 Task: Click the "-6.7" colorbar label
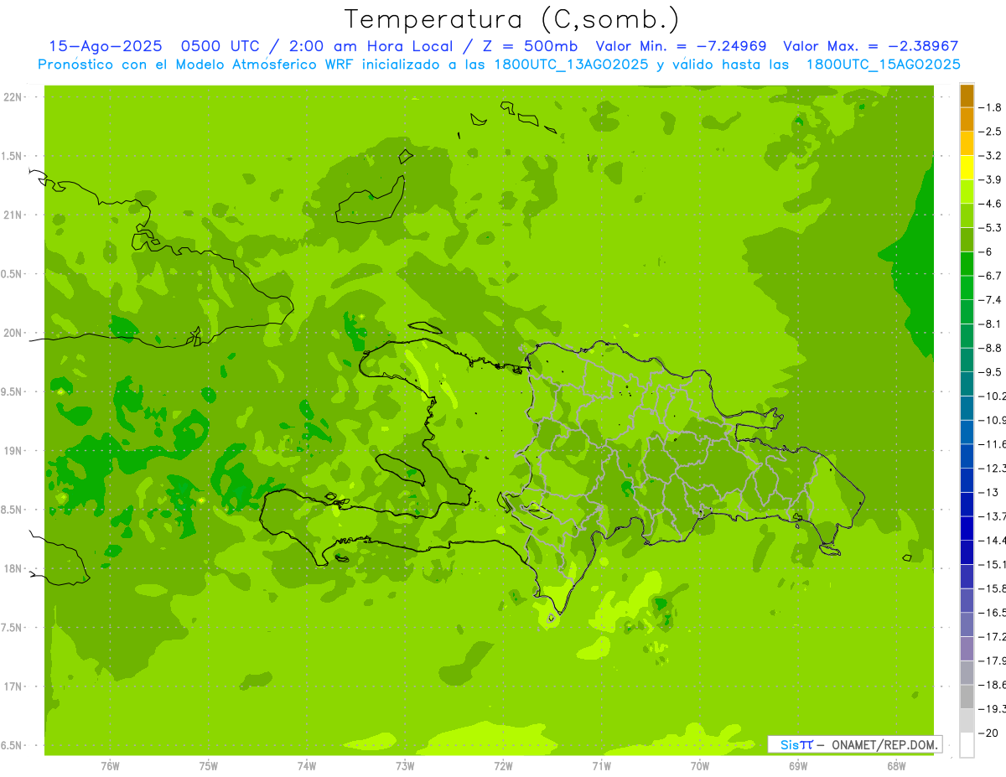point(992,276)
